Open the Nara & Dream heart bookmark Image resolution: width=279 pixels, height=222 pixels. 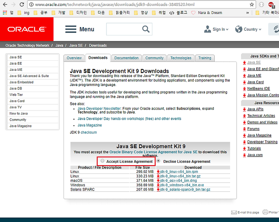pyautogui.click(x=193, y=13)
